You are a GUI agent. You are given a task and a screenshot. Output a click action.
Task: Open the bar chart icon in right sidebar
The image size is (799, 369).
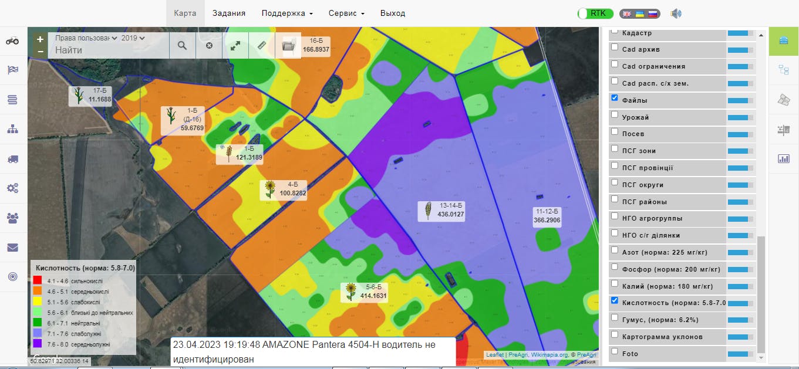point(783,158)
